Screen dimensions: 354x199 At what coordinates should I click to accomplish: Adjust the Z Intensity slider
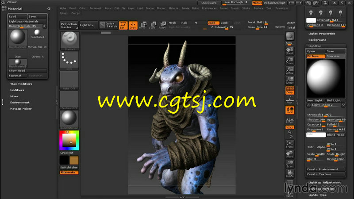point(224,27)
